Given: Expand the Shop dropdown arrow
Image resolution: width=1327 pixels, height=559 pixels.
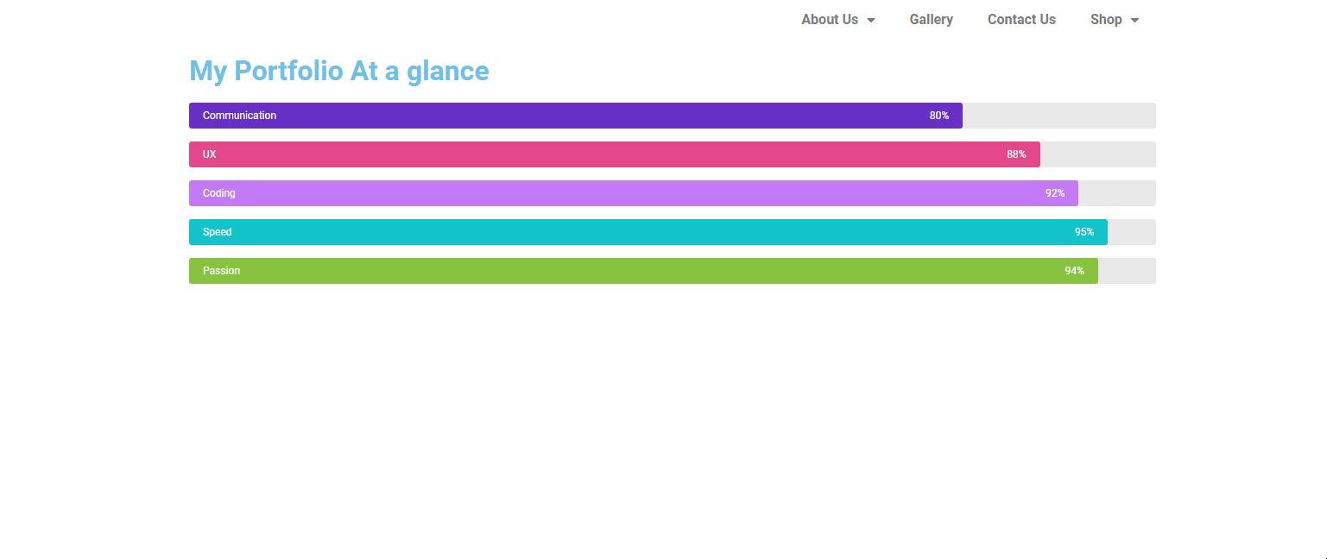Looking at the screenshot, I should [x=1134, y=20].
